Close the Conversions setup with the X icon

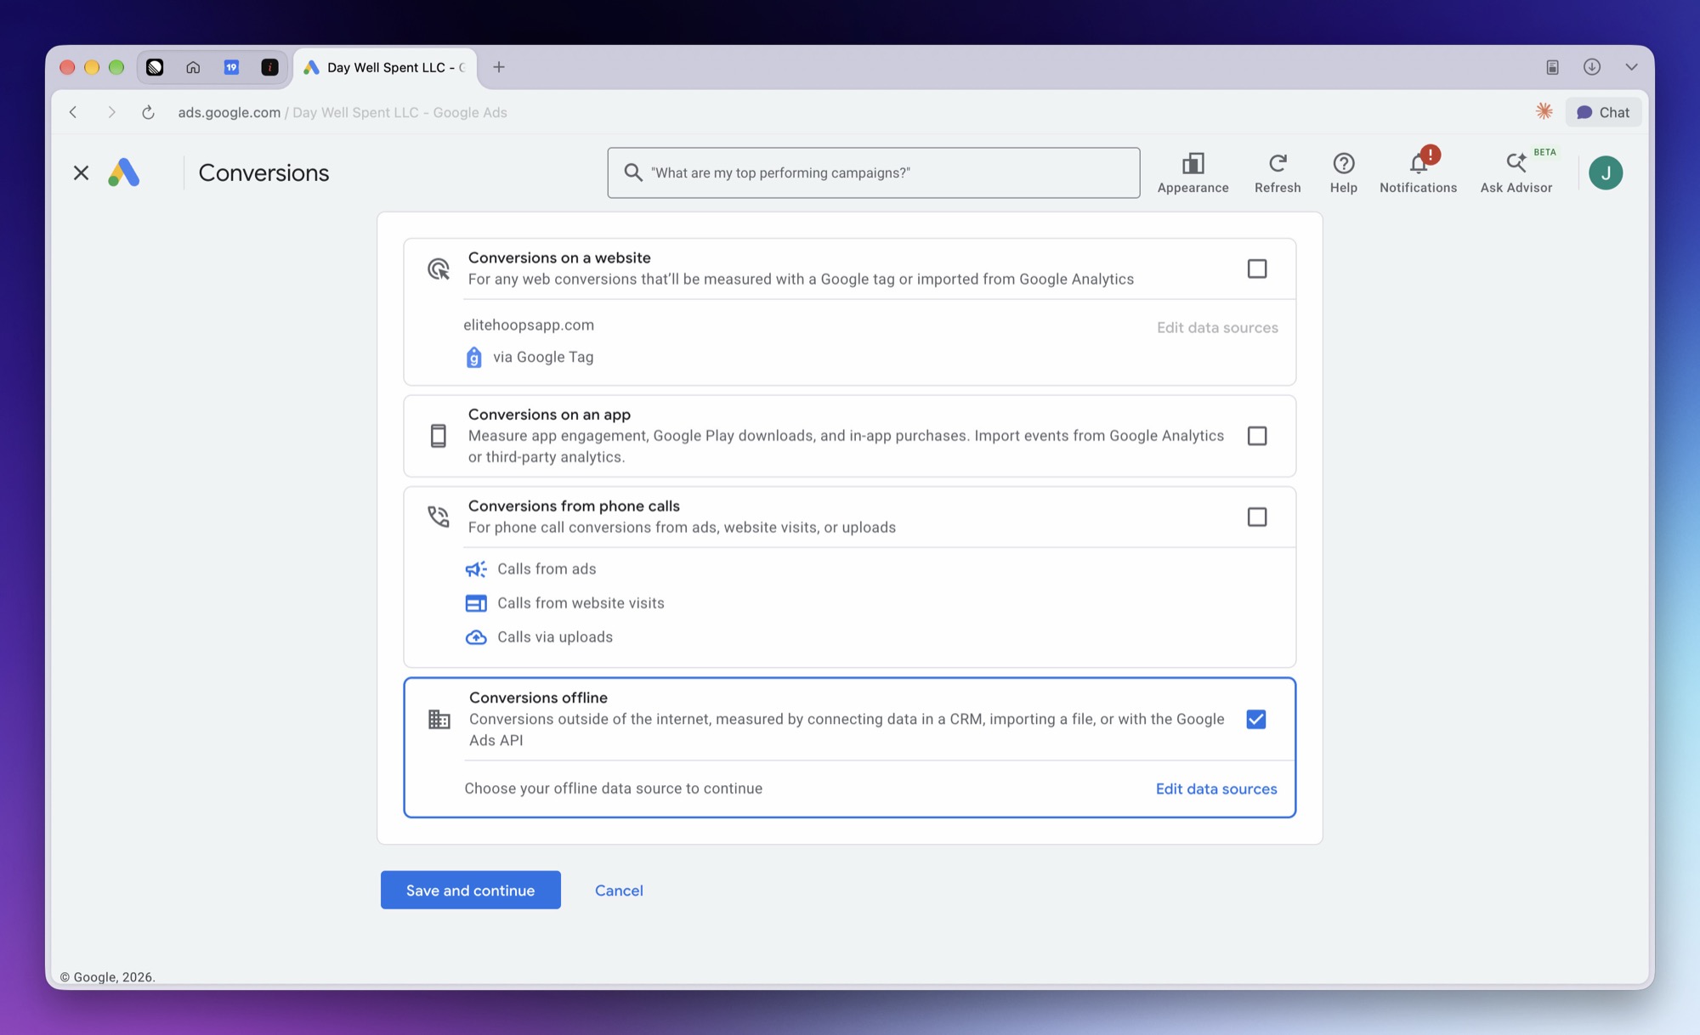[x=81, y=173]
